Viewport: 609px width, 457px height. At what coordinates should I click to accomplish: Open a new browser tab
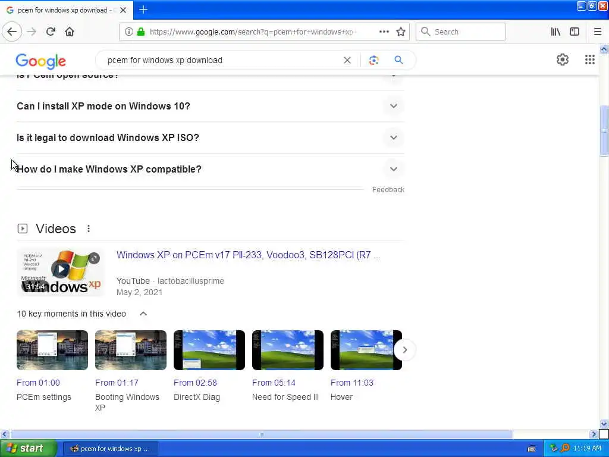(143, 10)
